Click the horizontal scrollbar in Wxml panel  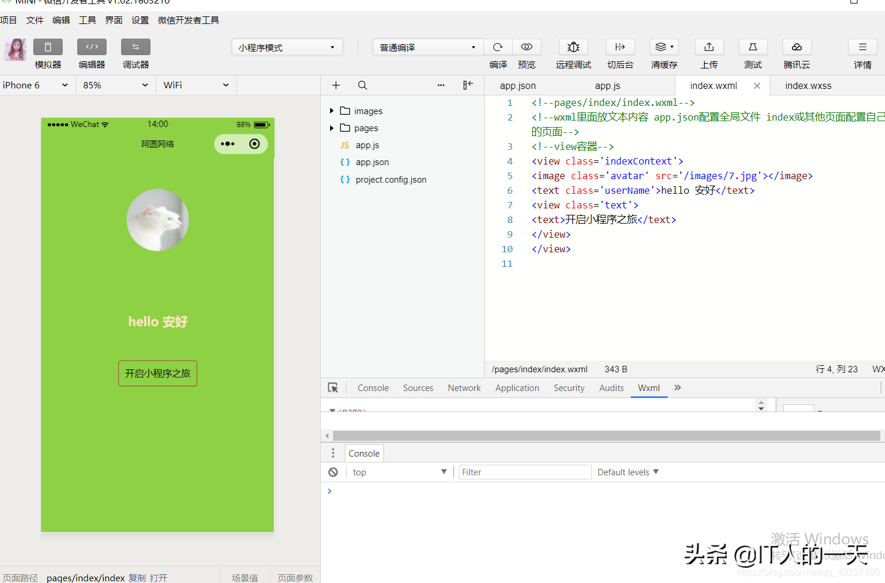pos(606,436)
